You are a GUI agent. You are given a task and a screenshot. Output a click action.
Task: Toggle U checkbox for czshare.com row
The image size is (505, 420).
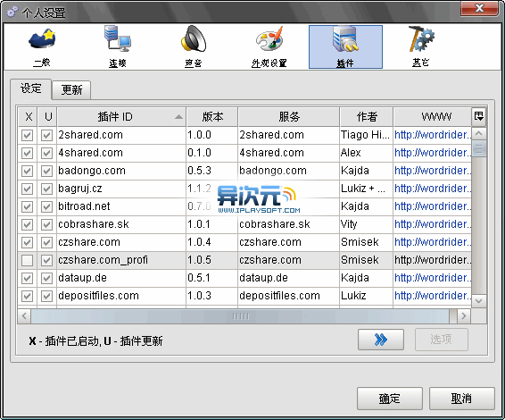(47, 242)
